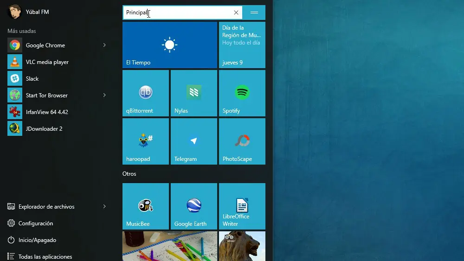Image resolution: width=464 pixels, height=261 pixels.
Task: Expand Google Chrome jump list arrow
Action: pyautogui.click(x=104, y=45)
